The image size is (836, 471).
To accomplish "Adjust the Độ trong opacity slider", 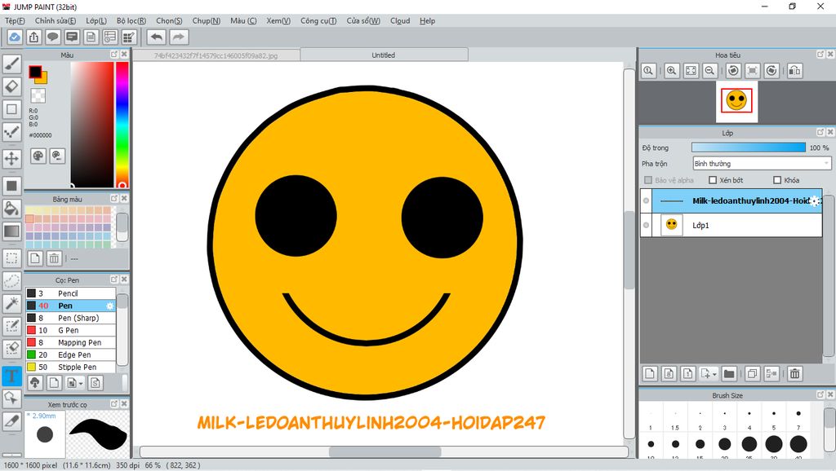I will [x=749, y=147].
